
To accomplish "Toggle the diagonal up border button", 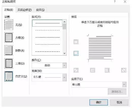I will (76, 70).
